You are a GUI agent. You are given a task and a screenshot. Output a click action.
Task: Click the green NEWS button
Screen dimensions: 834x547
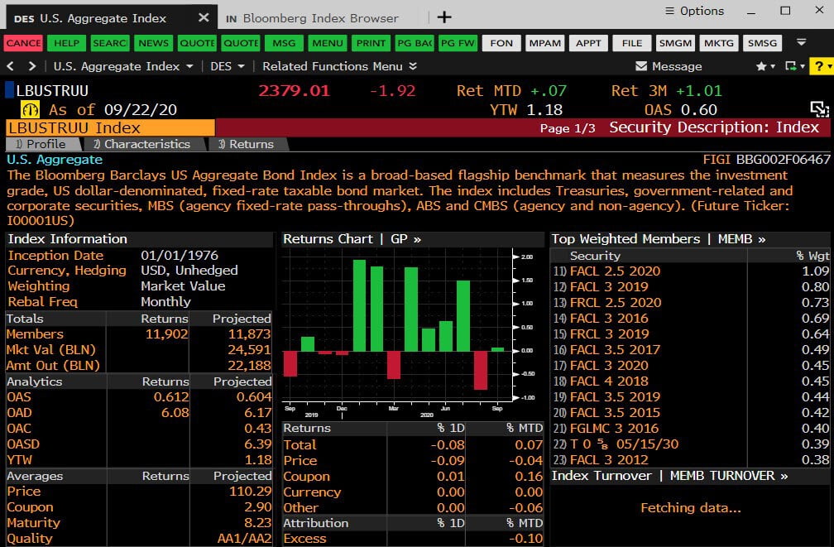pyautogui.click(x=153, y=43)
